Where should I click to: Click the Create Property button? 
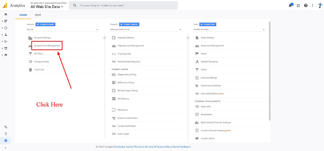click(x=129, y=24)
